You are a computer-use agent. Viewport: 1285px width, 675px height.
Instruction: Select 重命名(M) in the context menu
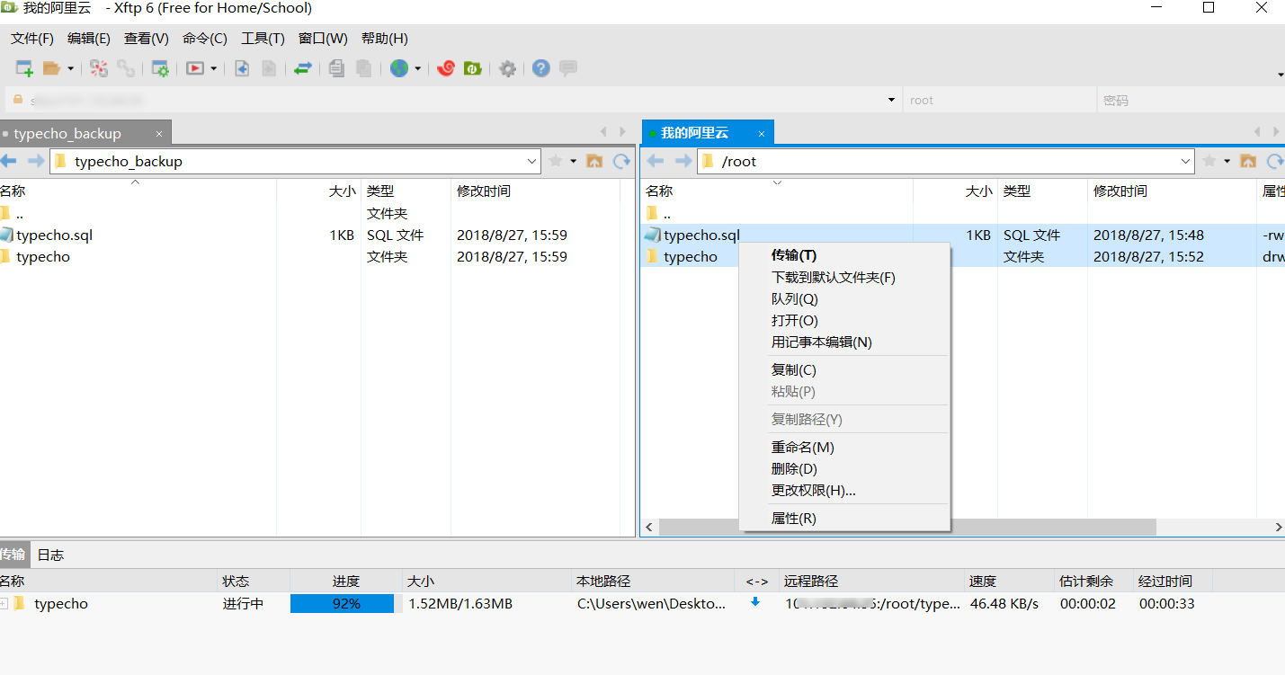coord(802,448)
